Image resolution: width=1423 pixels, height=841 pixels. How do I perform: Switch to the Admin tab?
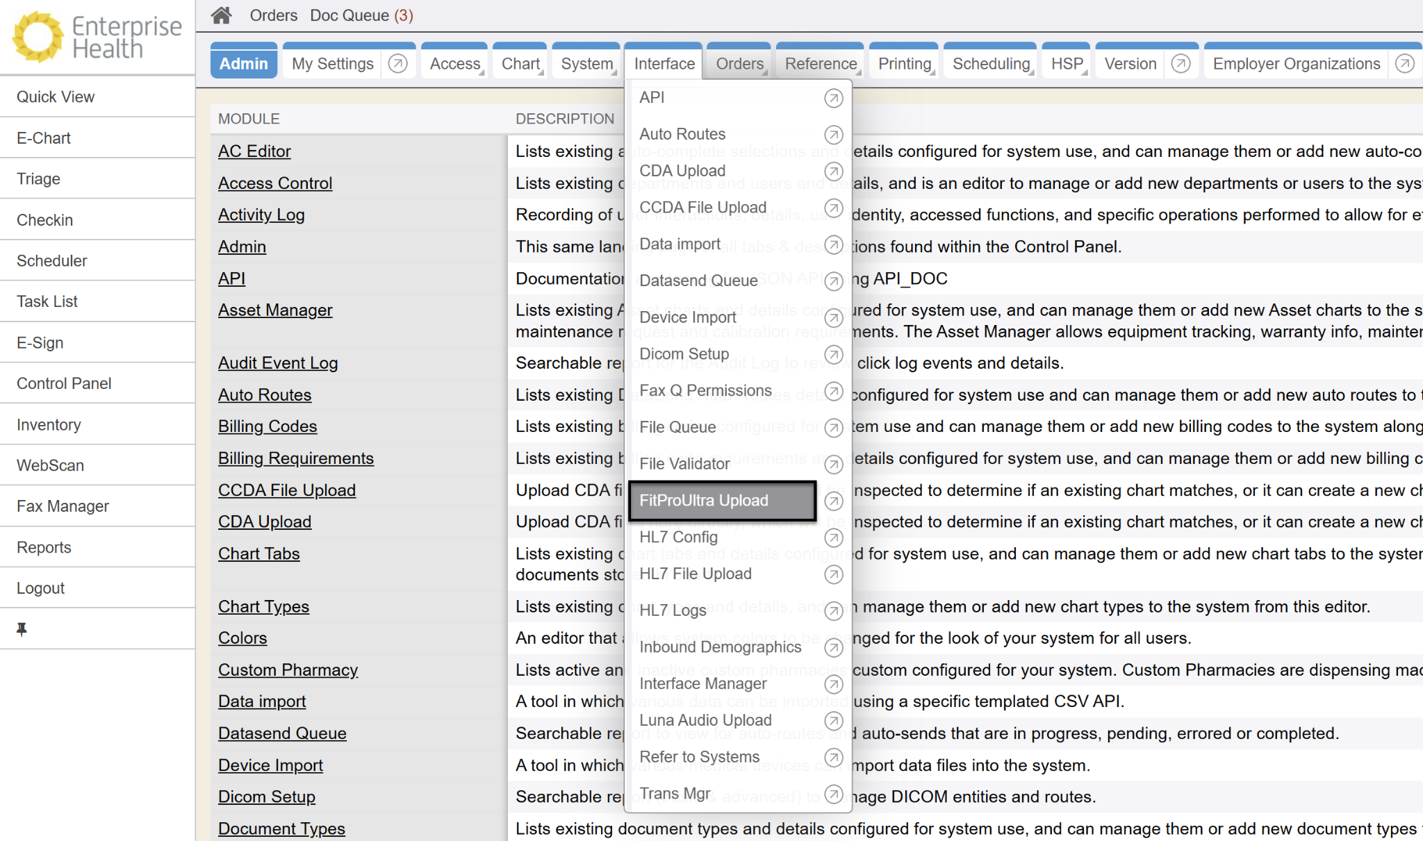click(x=243, y=64)
